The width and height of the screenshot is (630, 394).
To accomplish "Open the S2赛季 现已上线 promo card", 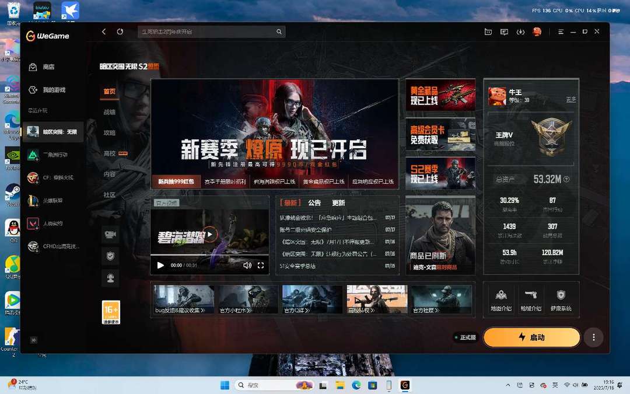I will [440, 173].
